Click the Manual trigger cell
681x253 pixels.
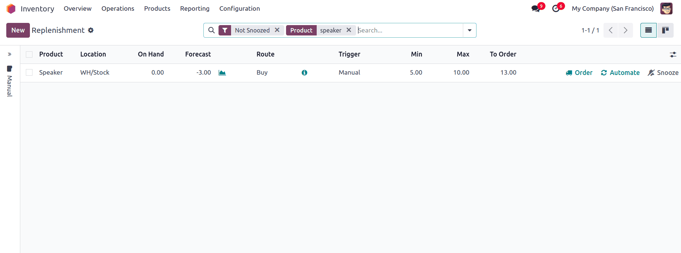coord(349,73)
